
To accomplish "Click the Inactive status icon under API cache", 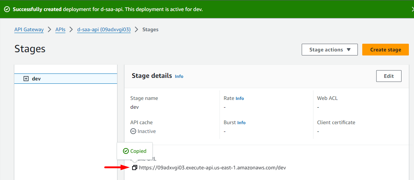I will tap(133, 131).
